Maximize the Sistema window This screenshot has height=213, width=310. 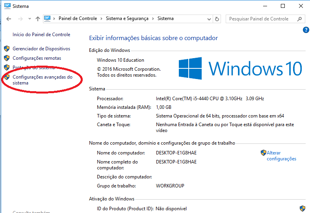click(283, 6)
